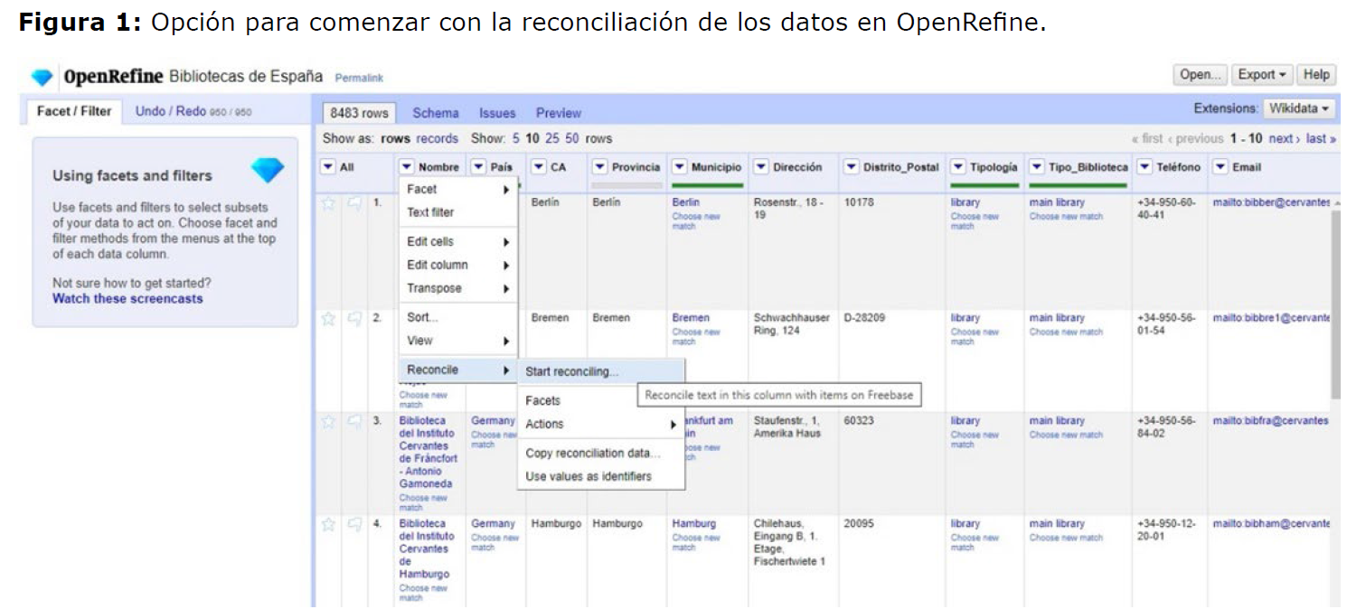
Task: Open the Nombre column dropdown arrow
Action: (x=407, y=167)
